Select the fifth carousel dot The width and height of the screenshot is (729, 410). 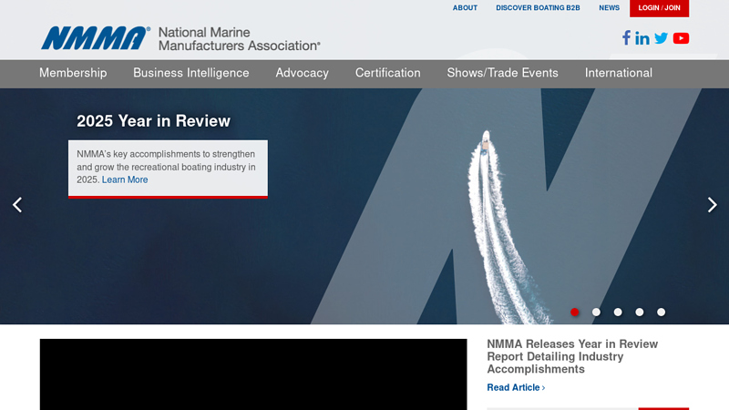[x=662, y=312]
